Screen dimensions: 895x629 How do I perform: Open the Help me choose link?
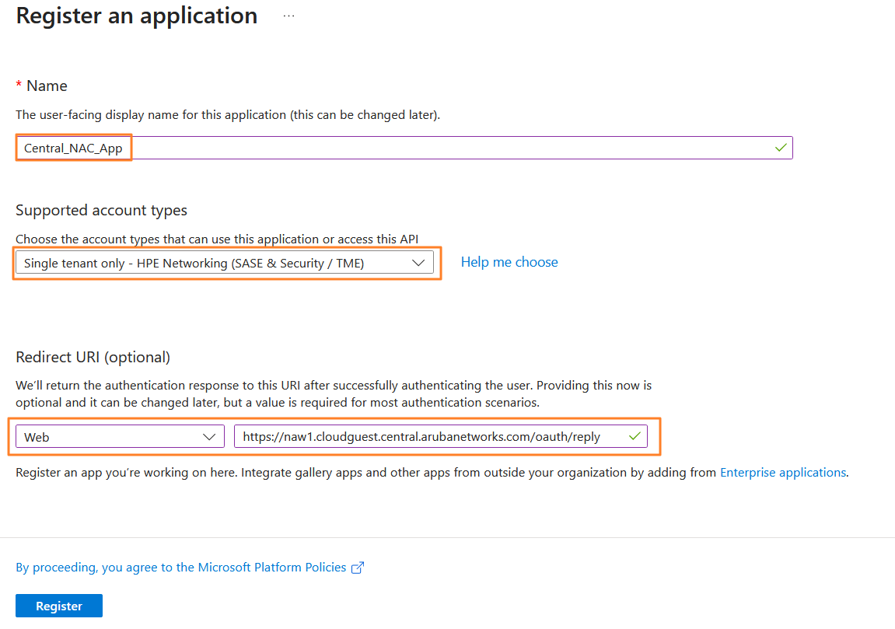509,262
